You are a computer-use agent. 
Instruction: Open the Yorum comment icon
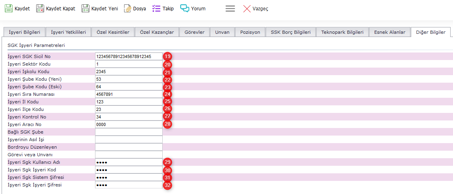tap(185, 8)
